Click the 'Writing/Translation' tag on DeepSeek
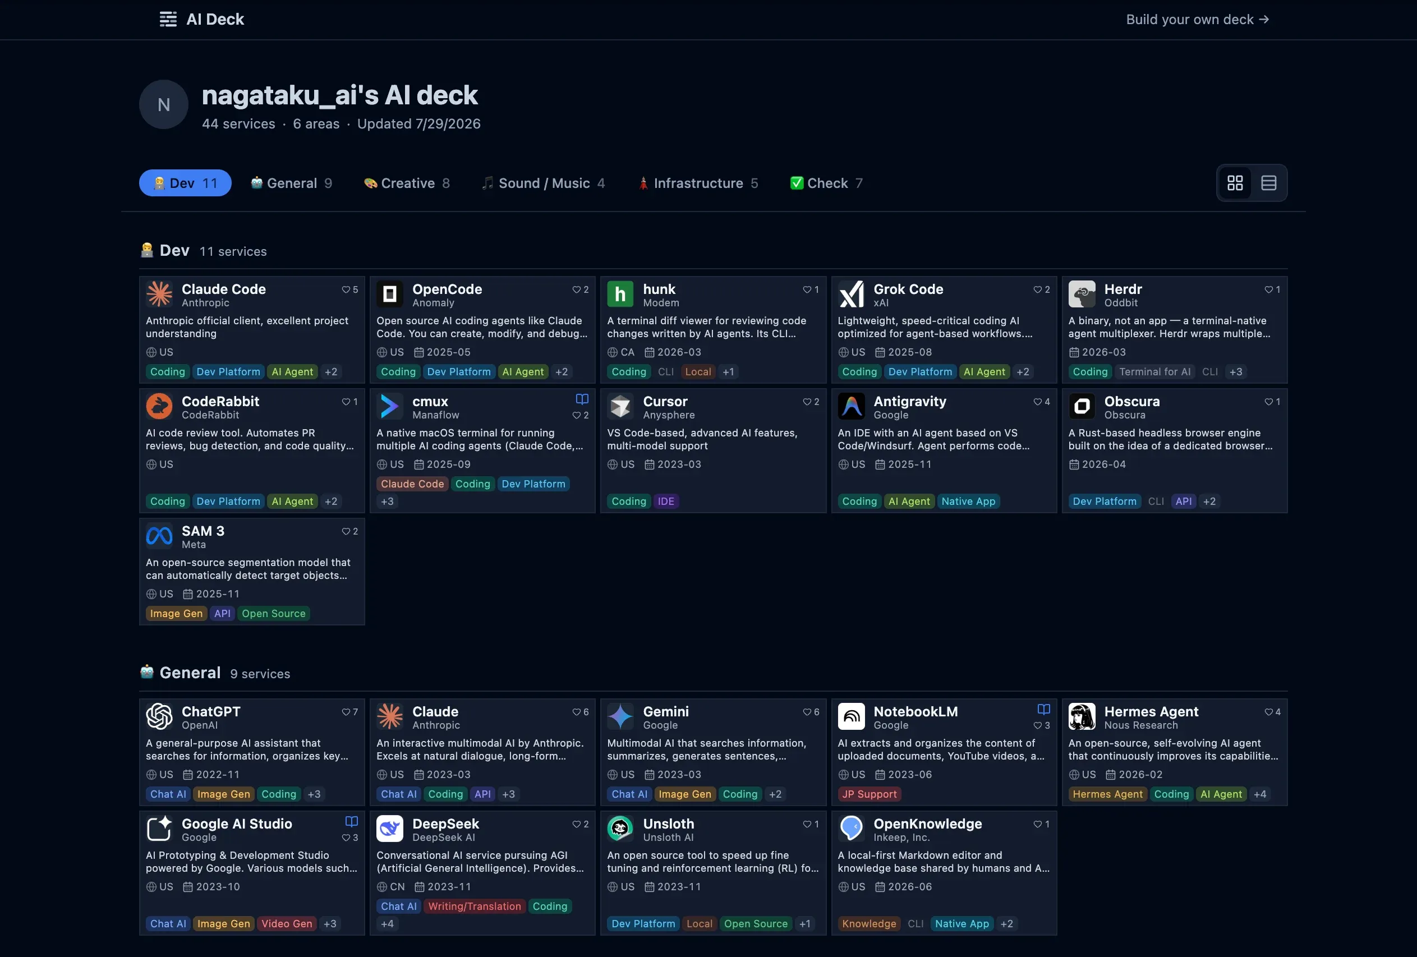1417x957 pixels. coord(475,907)
